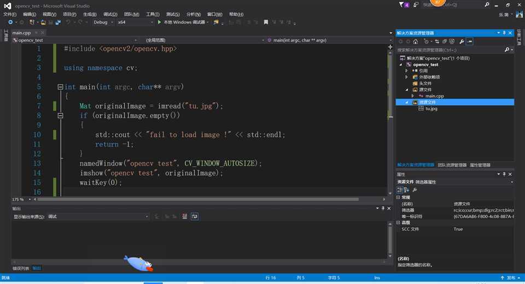Image resolution: width=525 pixels, height=284 pixels.
Task: Expand the 外部依赖项 tree node
Action: [407, 77]
